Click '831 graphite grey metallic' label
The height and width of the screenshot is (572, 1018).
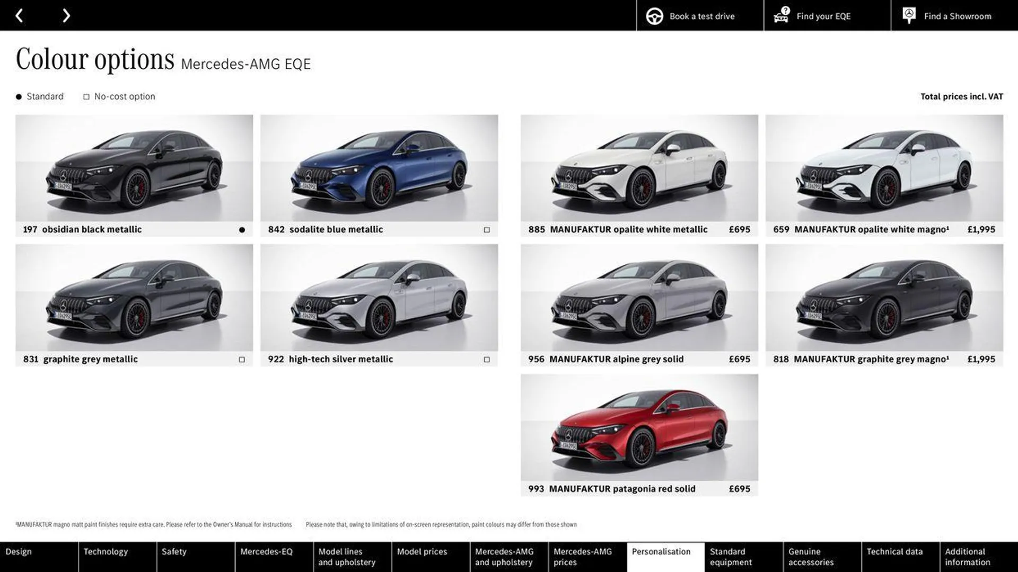tap(81, 359)
